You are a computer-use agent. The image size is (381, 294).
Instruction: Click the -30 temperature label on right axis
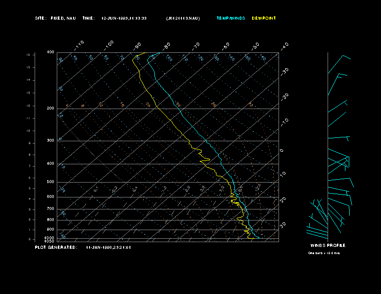pos(284,72)
